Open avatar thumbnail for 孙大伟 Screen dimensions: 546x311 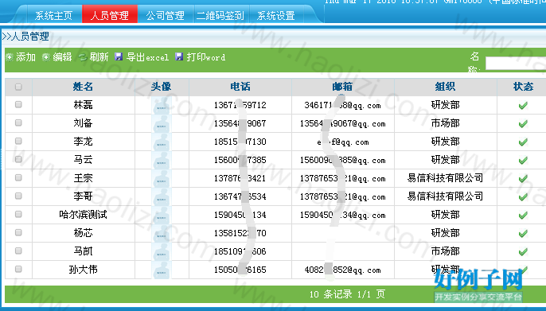(x=162, y=270)
